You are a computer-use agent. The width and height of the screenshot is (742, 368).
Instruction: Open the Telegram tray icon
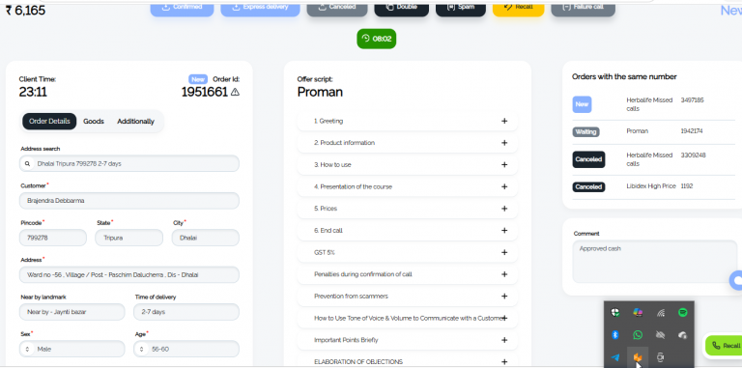[x=615, y=357]
